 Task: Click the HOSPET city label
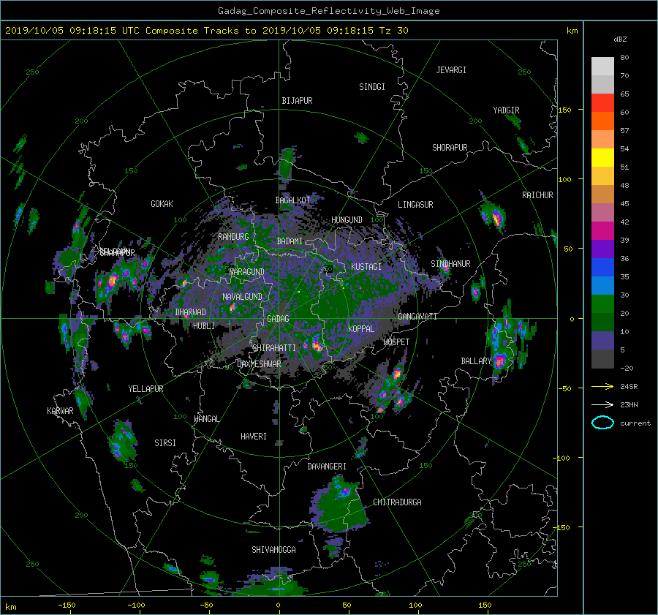[396, 342]
